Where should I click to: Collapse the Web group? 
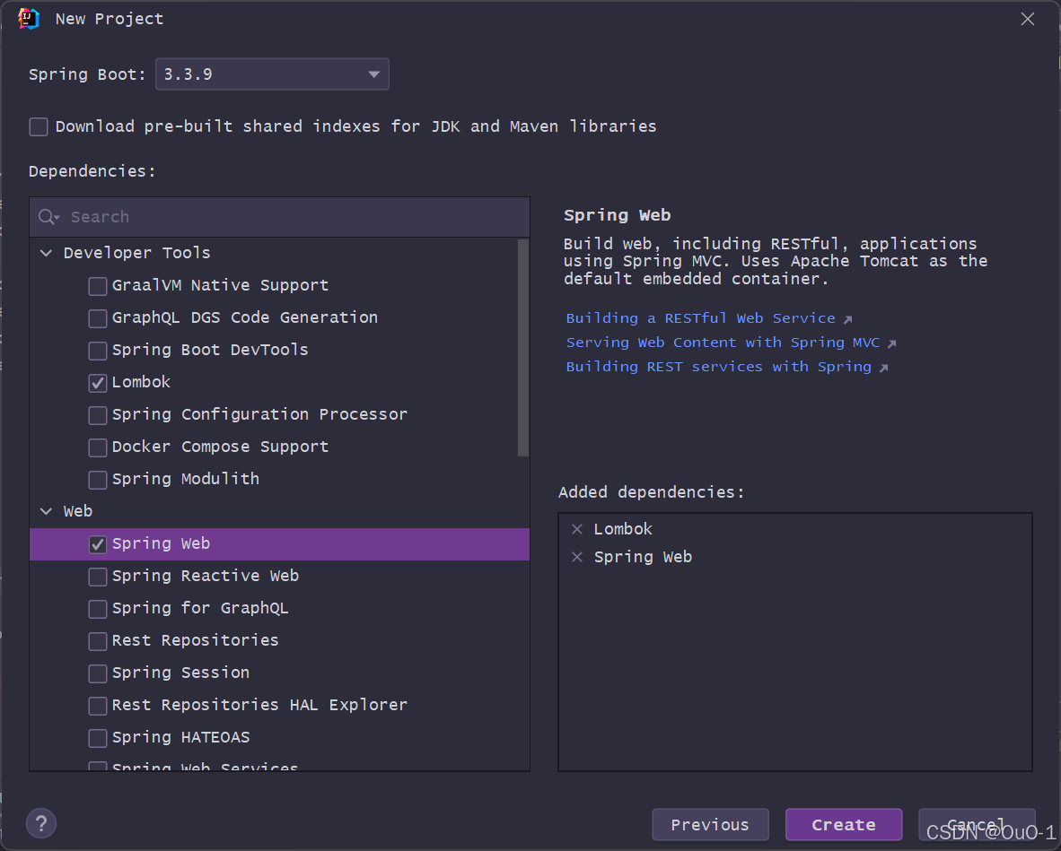pos(46,511)
